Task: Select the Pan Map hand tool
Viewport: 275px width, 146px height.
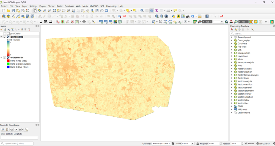Action: (35, 11)
